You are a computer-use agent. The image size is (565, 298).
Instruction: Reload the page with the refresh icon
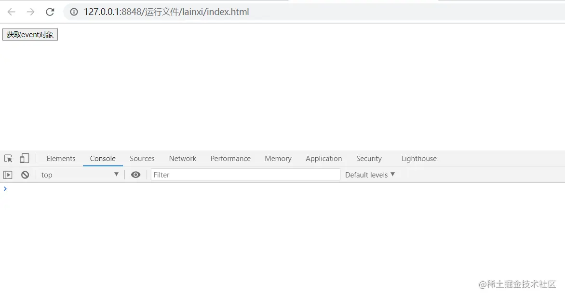coord(50,12)
